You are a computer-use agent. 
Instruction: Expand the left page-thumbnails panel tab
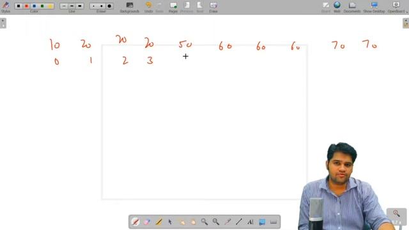(3, 23)
